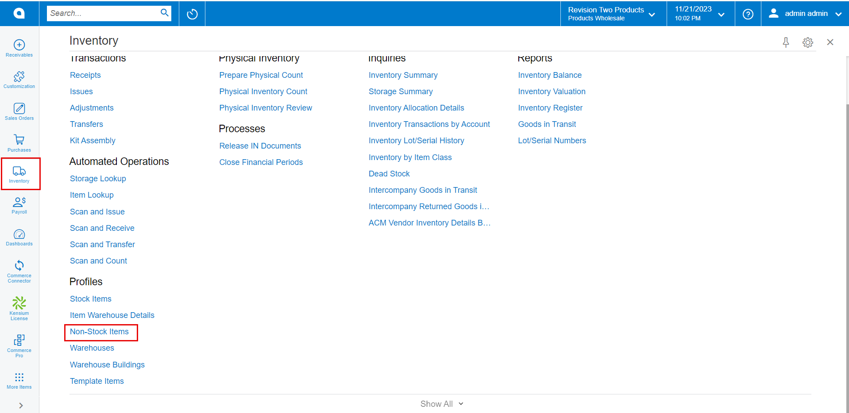
Task: Select the Customization module icon
Action: click(x=19, y=80)
